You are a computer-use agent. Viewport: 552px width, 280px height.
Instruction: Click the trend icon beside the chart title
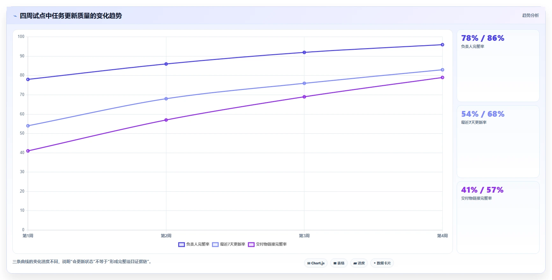(x=15, y=16)
